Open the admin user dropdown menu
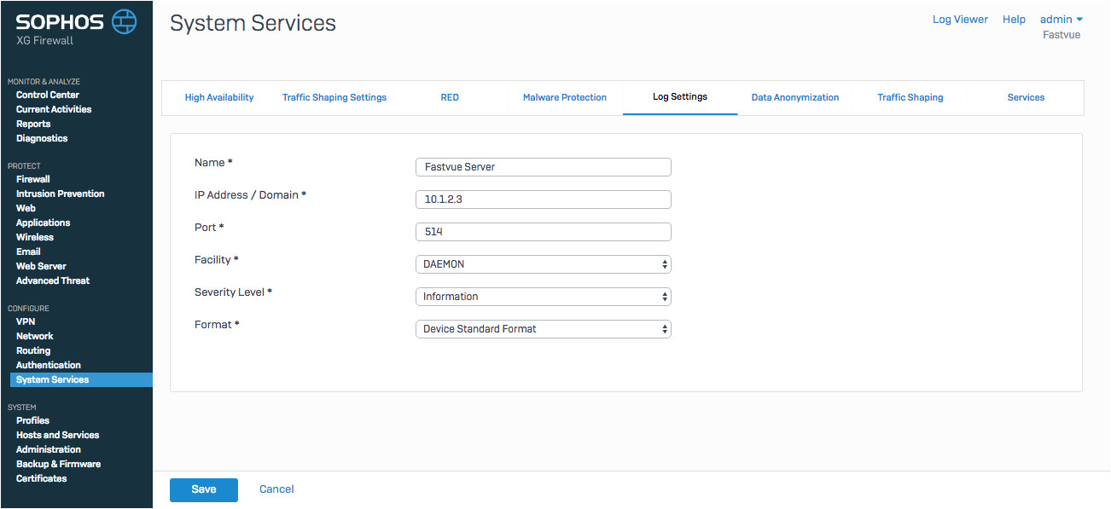The image size is (1111, 509). click(1061, 20)
